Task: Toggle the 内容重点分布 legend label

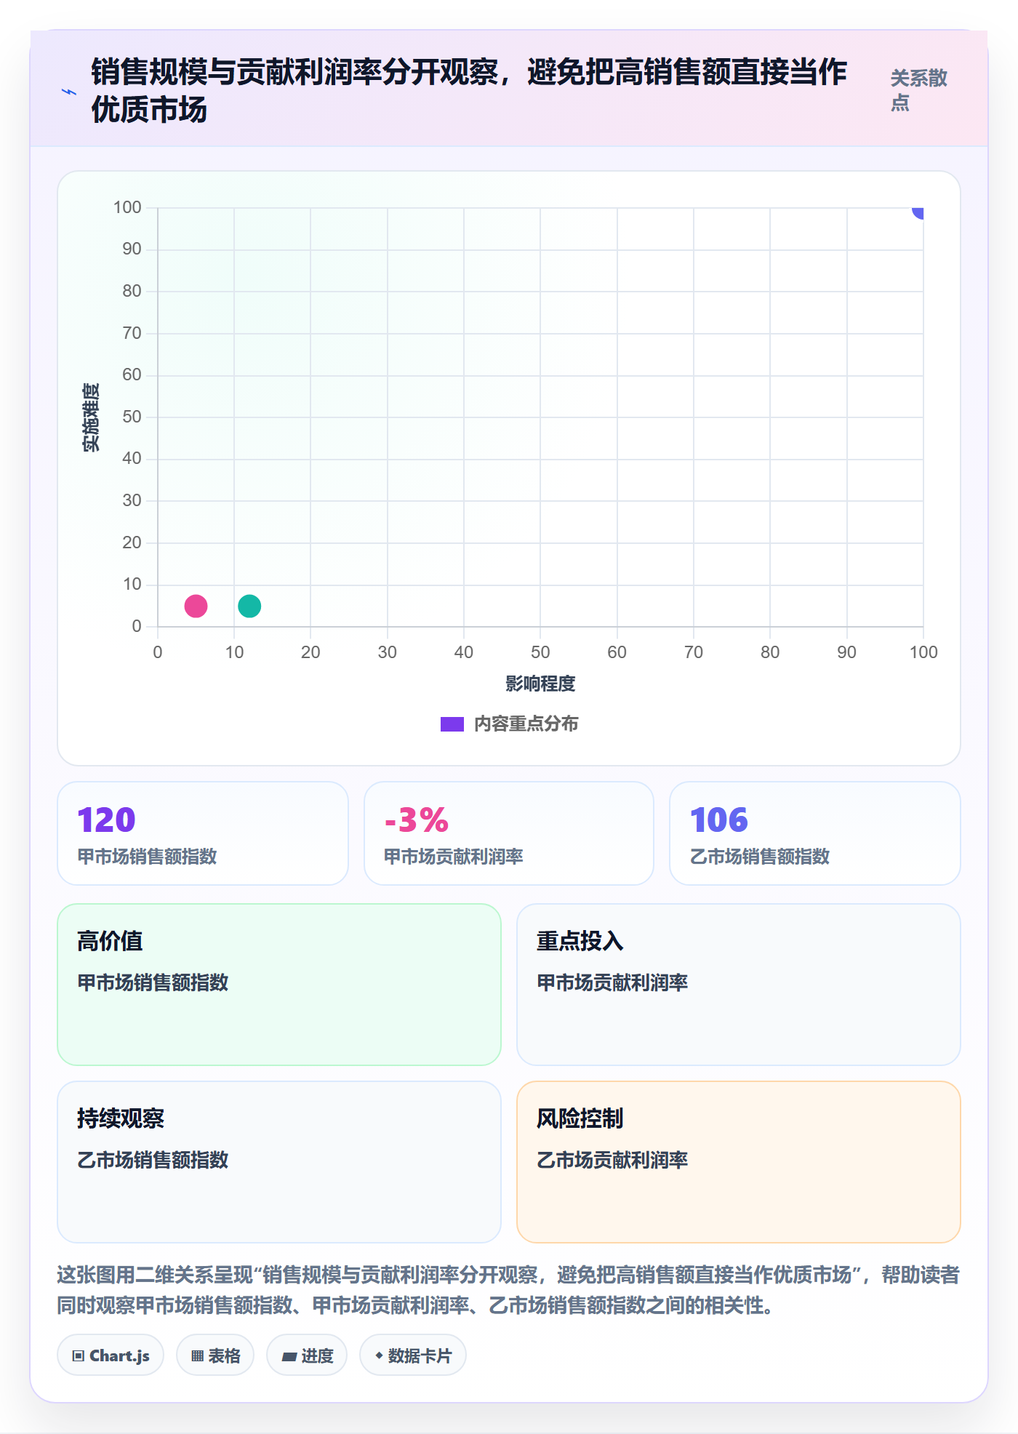Action: pyautogui.click(x=526, y=724)
